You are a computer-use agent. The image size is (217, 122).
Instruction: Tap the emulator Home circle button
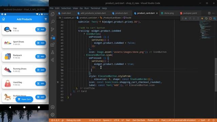24,107
